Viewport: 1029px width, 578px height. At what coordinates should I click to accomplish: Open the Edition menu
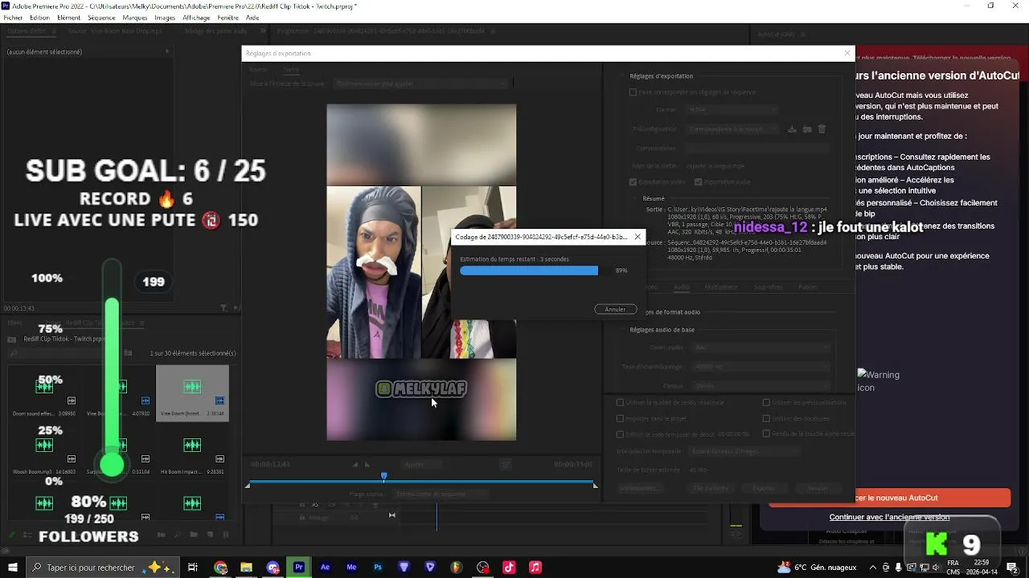pos(39,17)
